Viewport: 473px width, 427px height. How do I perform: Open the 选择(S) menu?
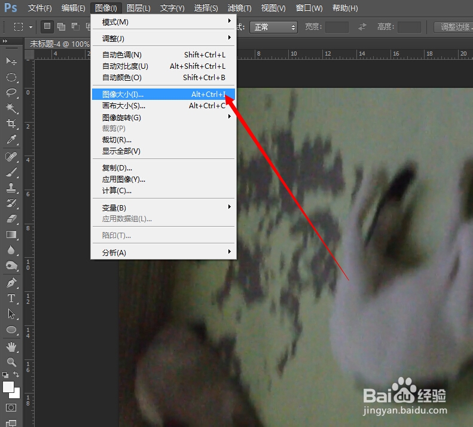206,8
